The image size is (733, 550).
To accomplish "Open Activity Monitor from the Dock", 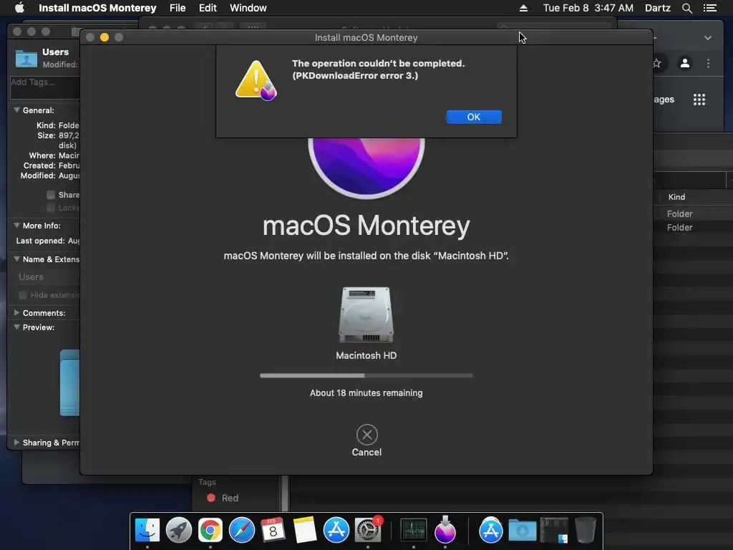I will click(x=414, y=530).
